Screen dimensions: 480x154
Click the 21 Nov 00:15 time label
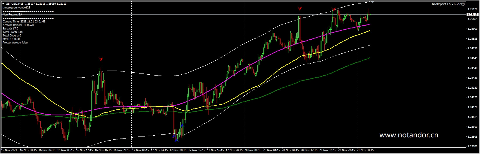tap(365, 150)
